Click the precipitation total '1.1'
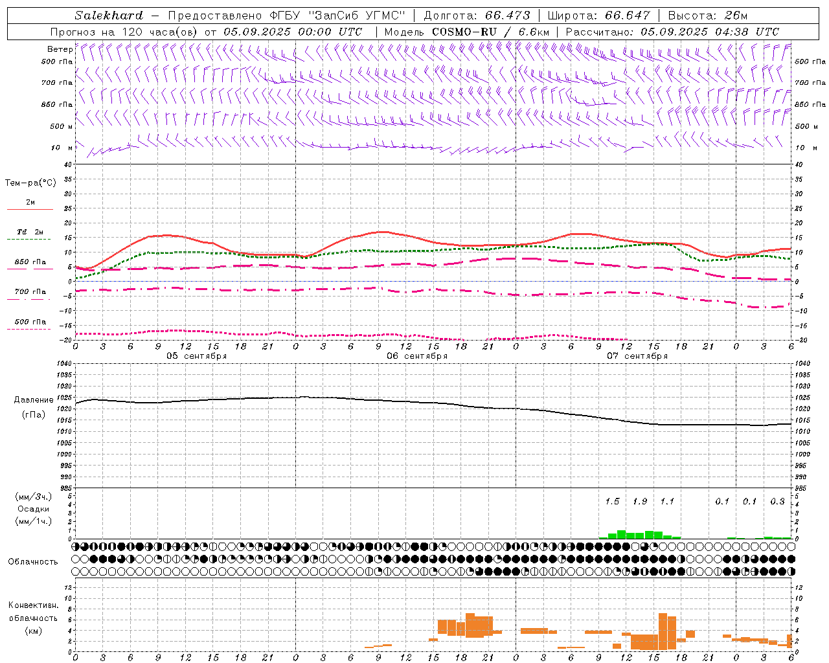Image resolution: width=829 pixels, height=663 pixels. point(667,501)
